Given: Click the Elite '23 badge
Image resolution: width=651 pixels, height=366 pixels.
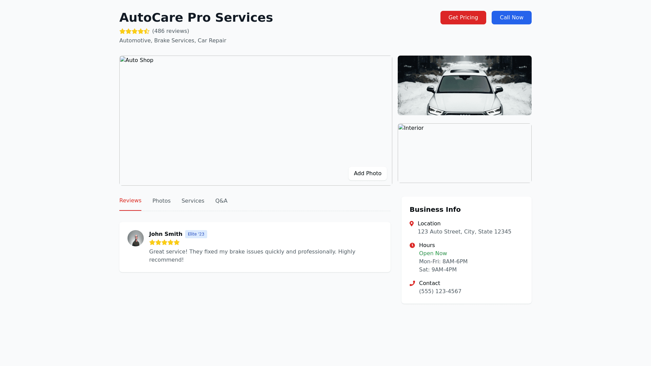Looking at the screenshot, I should tap(196, 234).
